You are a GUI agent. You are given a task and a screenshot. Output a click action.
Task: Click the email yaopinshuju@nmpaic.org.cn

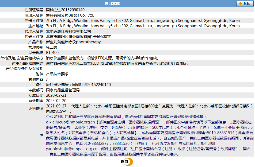[x=71, y=149]
